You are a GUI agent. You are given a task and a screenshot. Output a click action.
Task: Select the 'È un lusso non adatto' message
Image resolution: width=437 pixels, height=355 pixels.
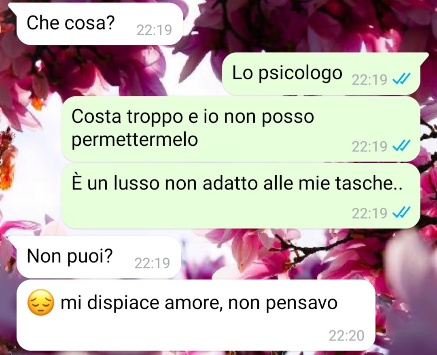pos(240,196)
